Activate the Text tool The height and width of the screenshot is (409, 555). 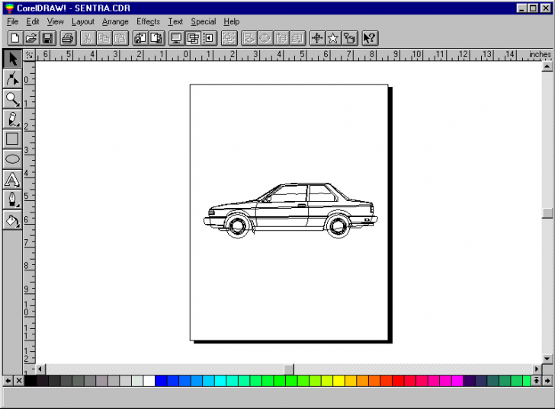click(x=12, y=180)
